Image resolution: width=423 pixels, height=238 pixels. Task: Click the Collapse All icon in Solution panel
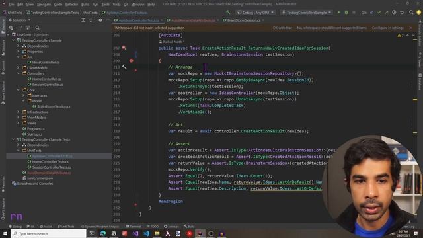(x=91, y=20)
